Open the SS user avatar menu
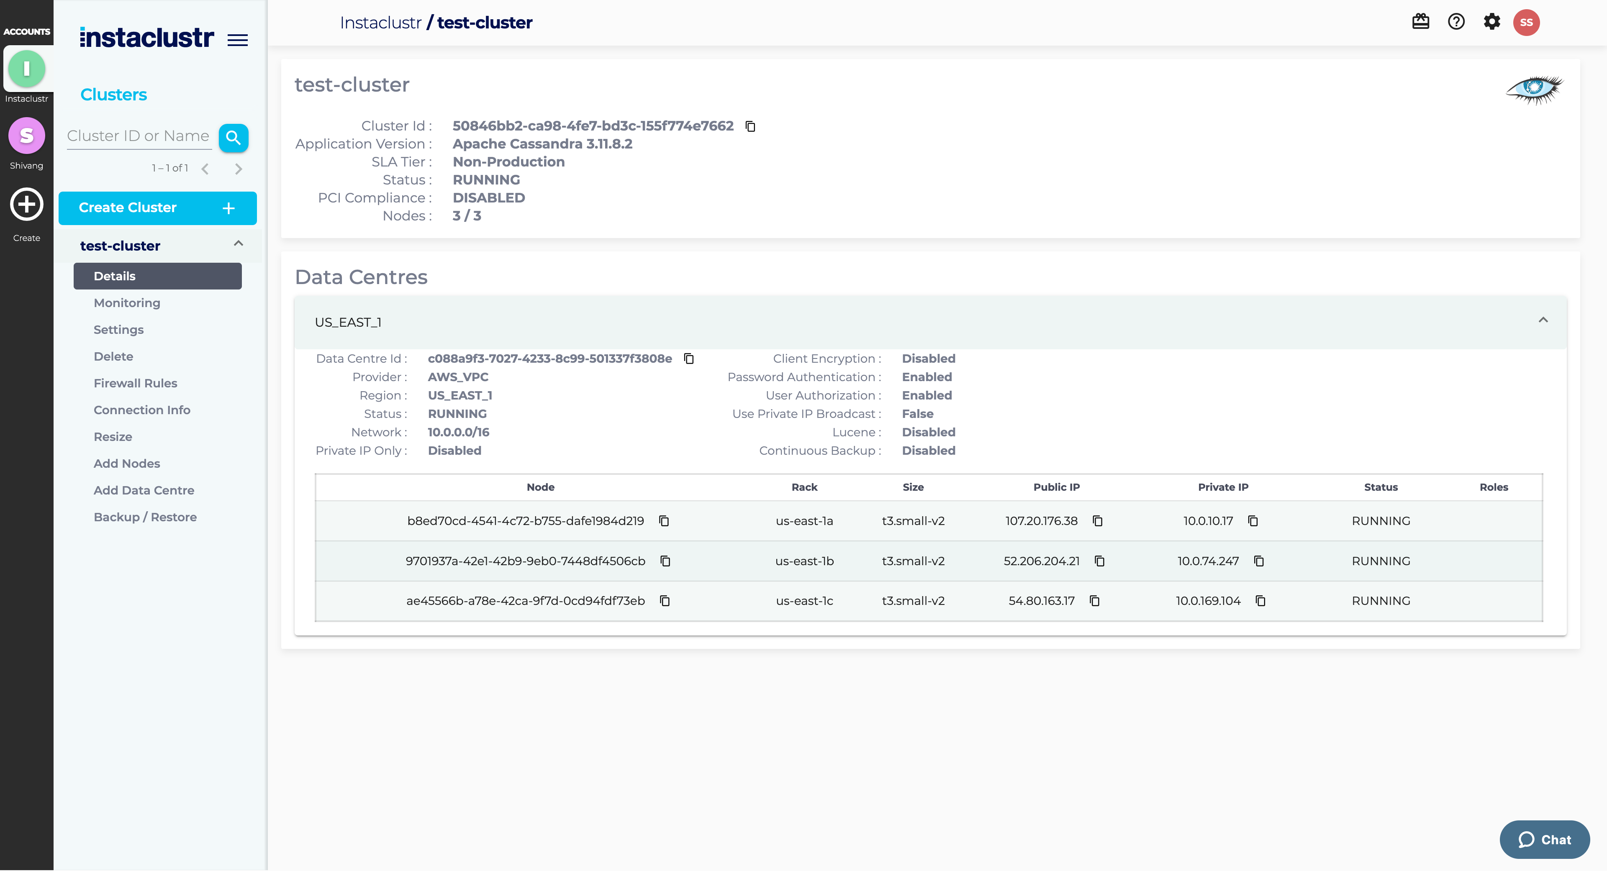1607x871 pixels. click(x=1527, y=22)
